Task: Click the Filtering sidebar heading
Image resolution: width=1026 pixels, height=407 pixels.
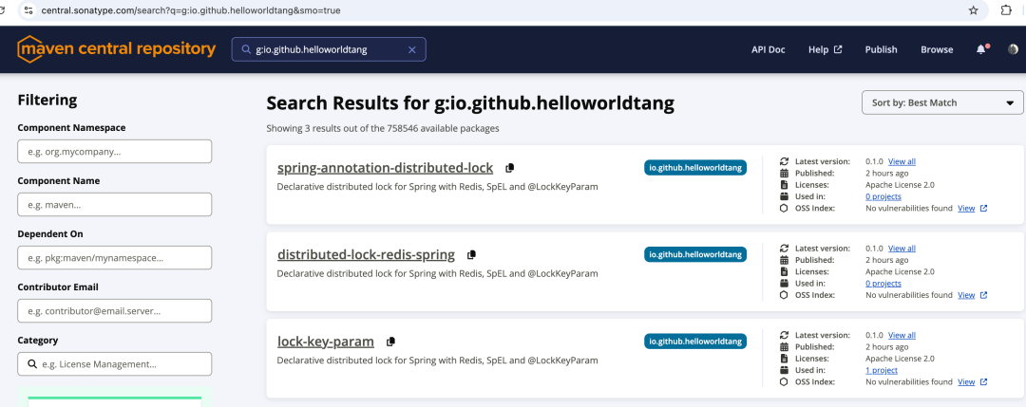Action: tap(47, 100)
